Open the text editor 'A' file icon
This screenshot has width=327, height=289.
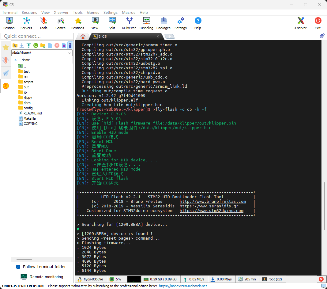[64, 45]
